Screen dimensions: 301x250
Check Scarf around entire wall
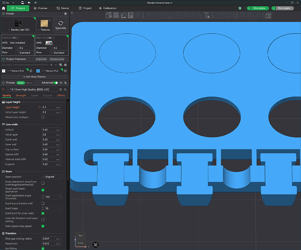43,203
